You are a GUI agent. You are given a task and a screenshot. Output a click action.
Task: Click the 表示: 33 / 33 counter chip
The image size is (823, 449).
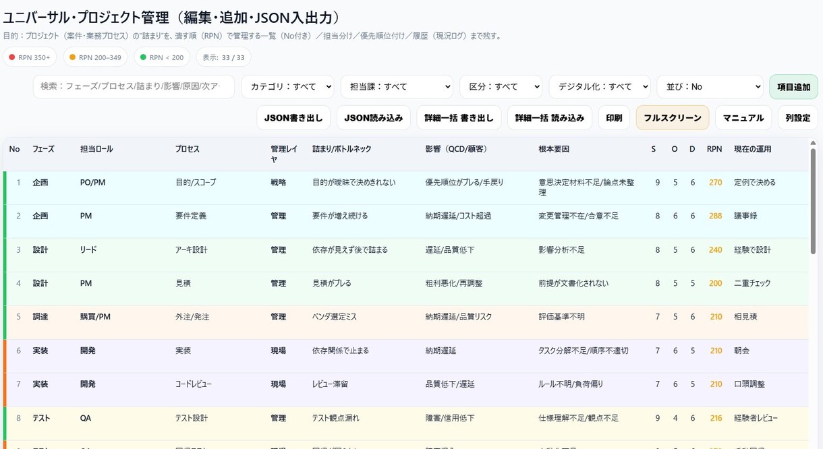[224, 57]
